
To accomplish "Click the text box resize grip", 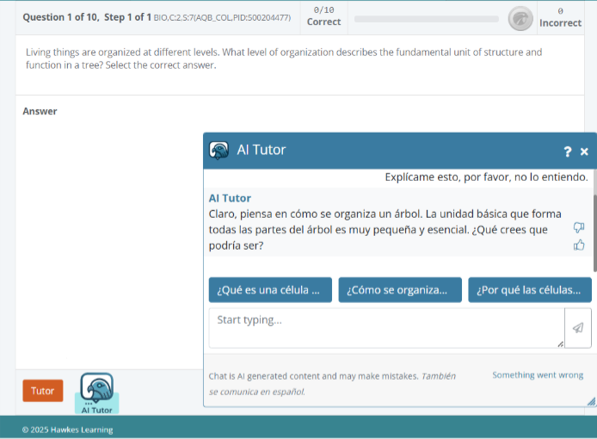I will point(561,344).
